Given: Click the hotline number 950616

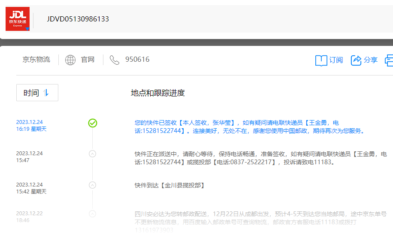Looking at the screenshot, I should coord(137,59).
